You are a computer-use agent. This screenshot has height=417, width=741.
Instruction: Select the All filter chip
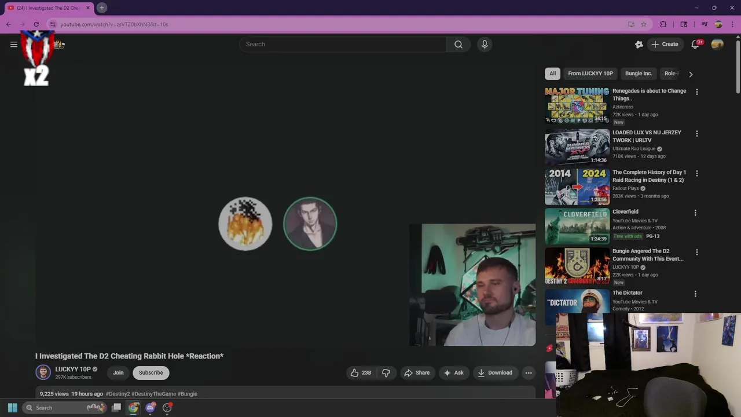552,74
